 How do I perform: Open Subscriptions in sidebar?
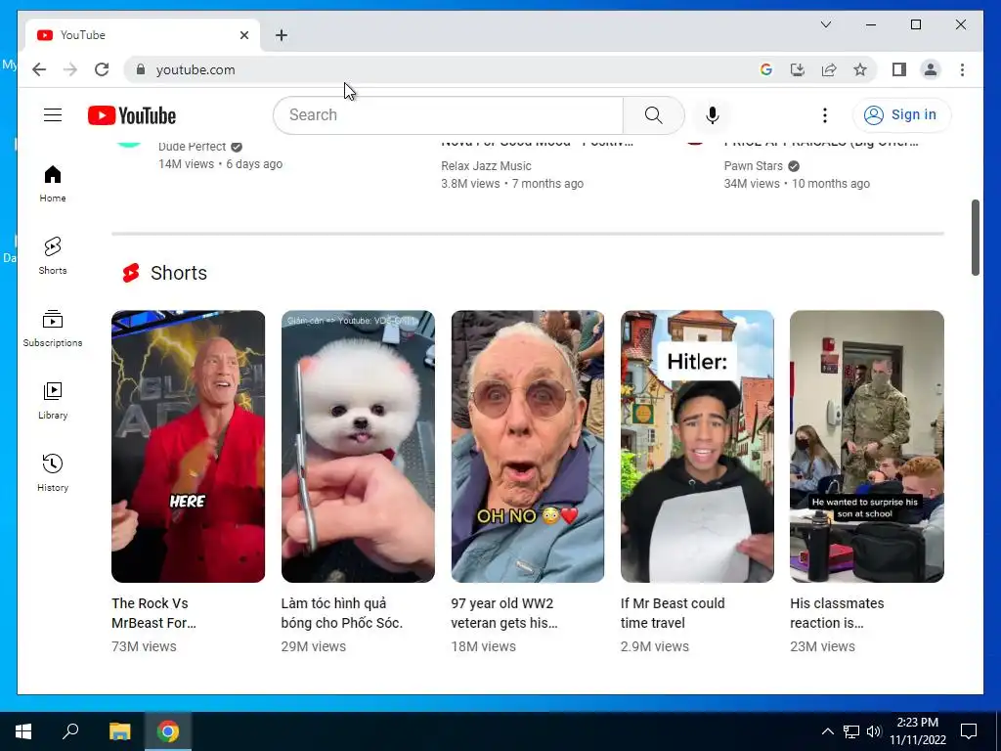pos(53,328)
